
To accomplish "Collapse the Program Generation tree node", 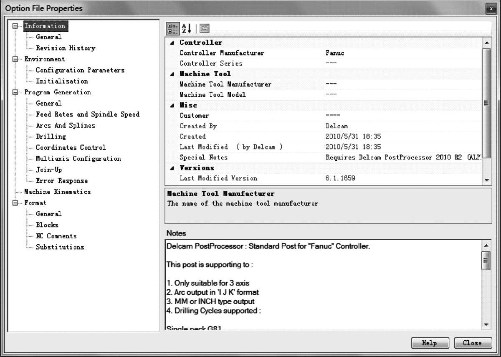I will tap(16, 92).
